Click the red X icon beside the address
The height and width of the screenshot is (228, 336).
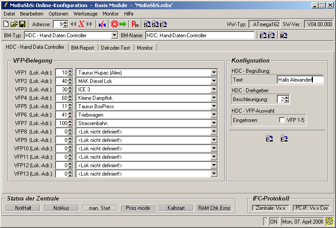click(x=81, y=24)
